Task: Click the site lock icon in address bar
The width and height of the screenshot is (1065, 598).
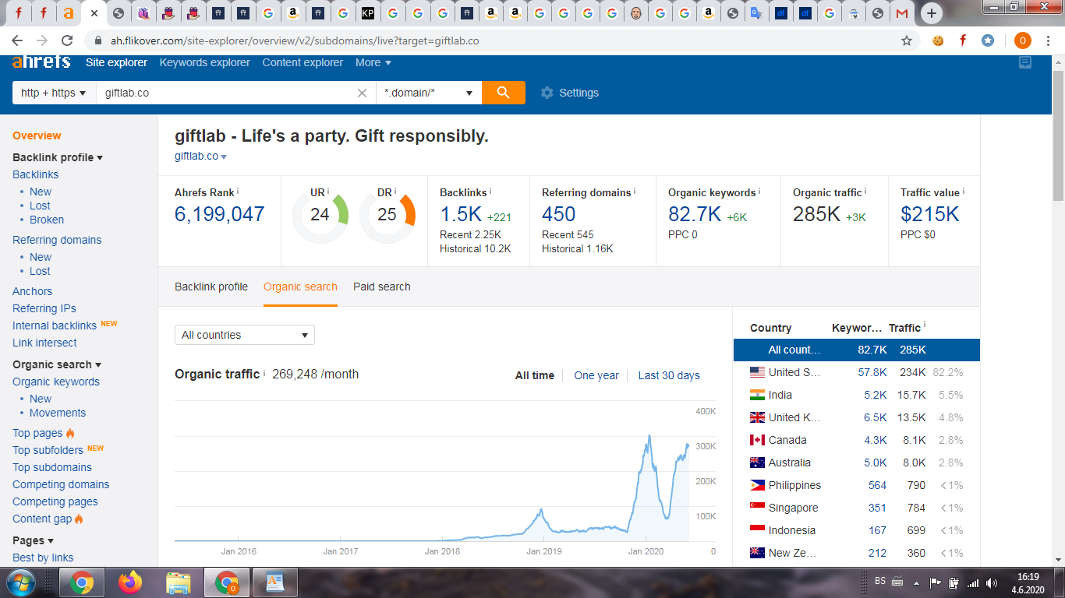Action: pyautogui.click(x=98, y=40)
